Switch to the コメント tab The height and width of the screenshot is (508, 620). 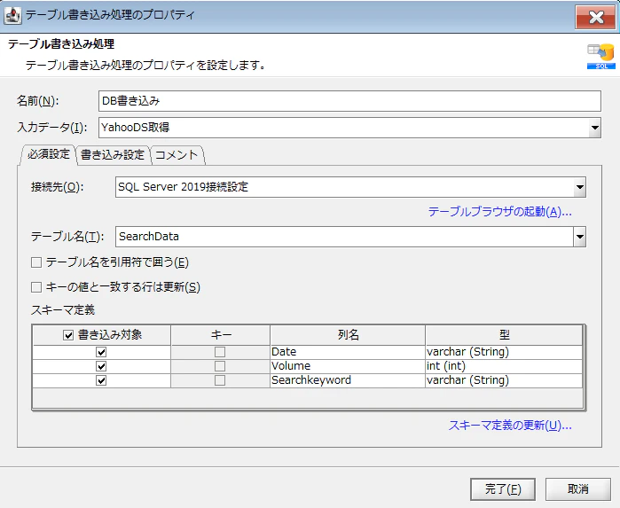(x=177, y=154)
